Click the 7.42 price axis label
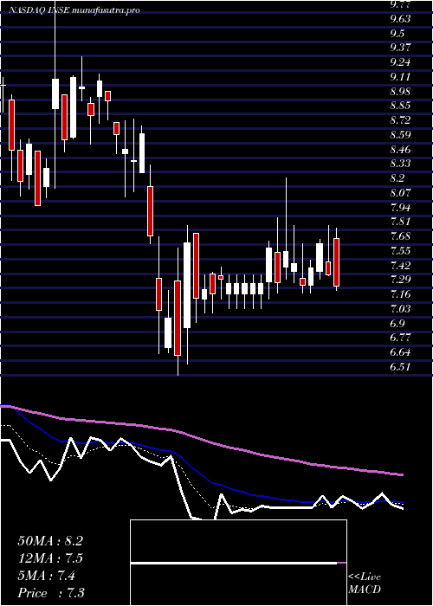The image size is (433, 606). [x=400, y=265]
